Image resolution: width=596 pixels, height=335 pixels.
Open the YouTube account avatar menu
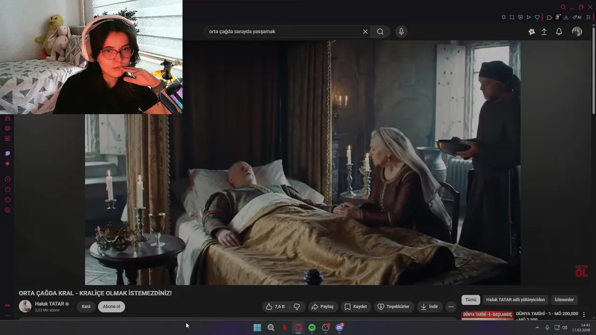(577, 32)
